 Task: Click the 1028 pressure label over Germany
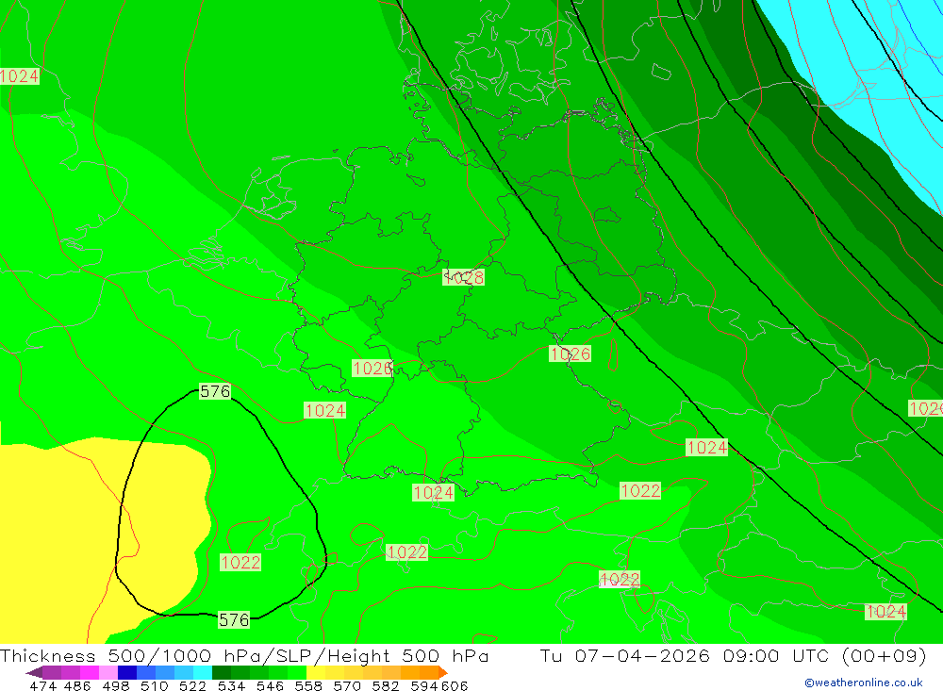(463, 277)
